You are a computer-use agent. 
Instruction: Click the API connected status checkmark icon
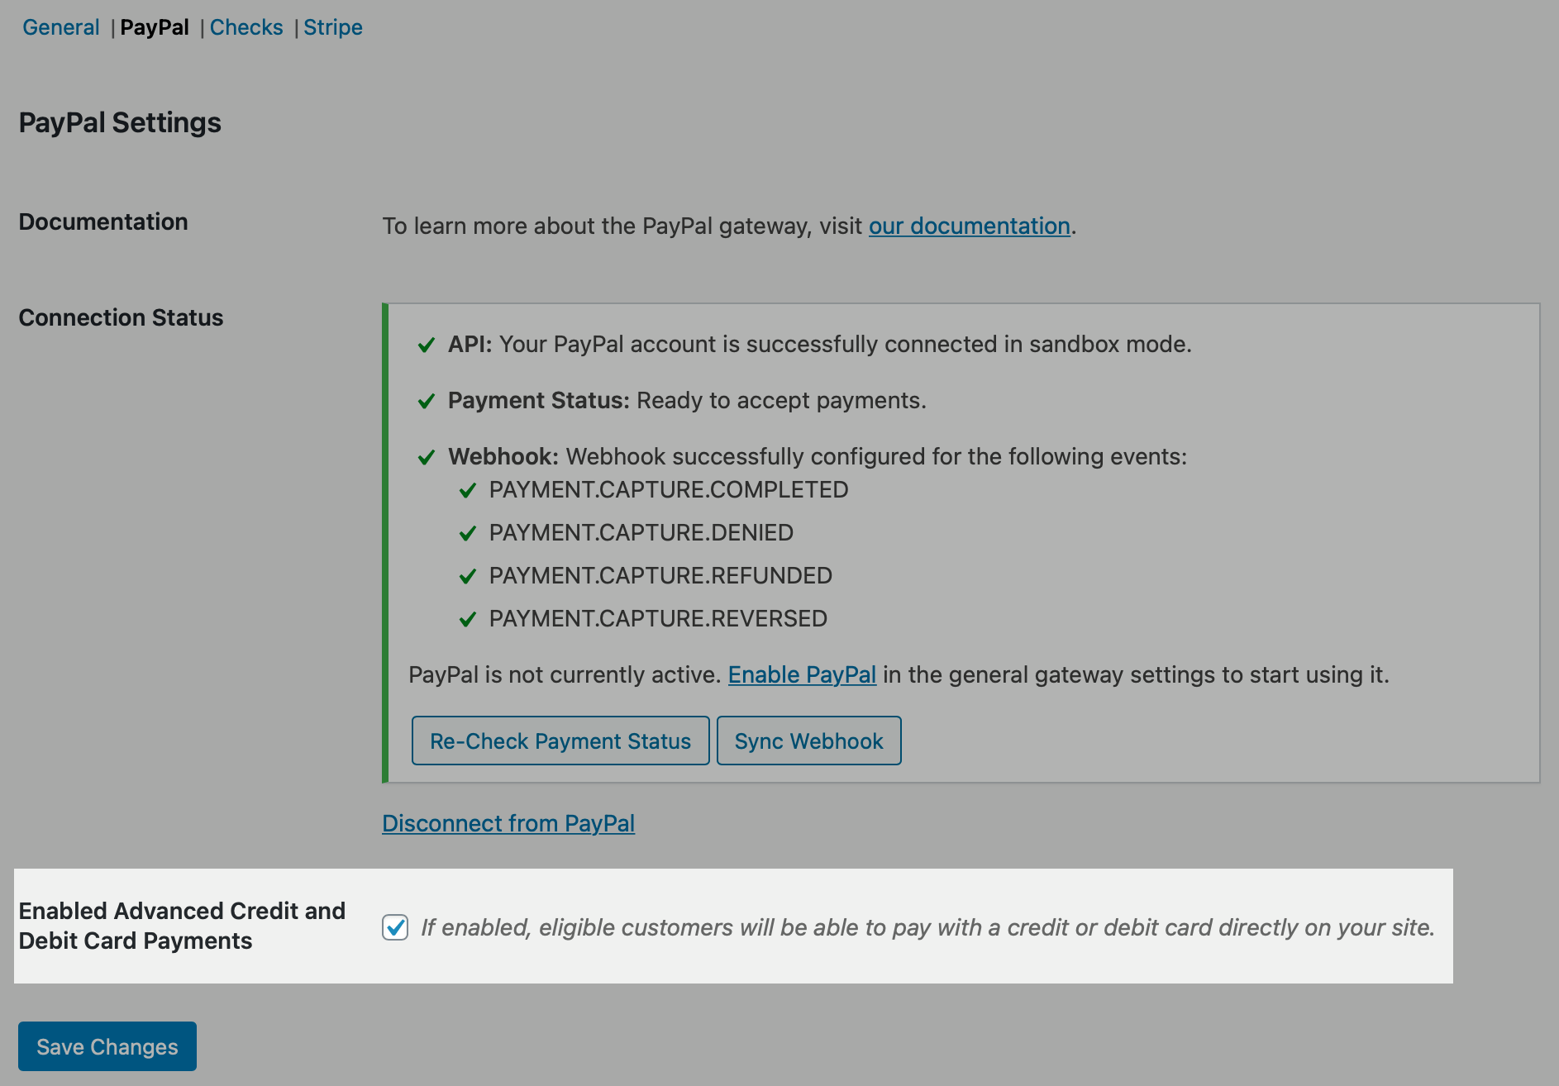(427, 345)
